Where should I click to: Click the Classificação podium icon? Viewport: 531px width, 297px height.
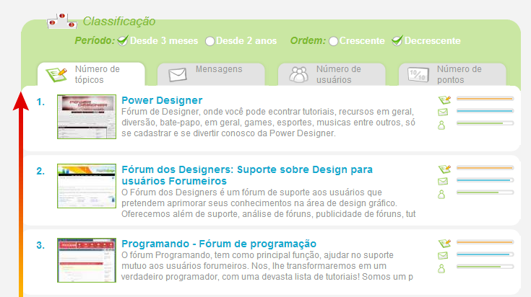tap(62, 22)
